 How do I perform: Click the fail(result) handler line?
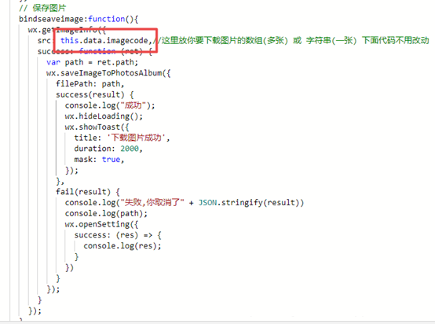click(88, 192)
